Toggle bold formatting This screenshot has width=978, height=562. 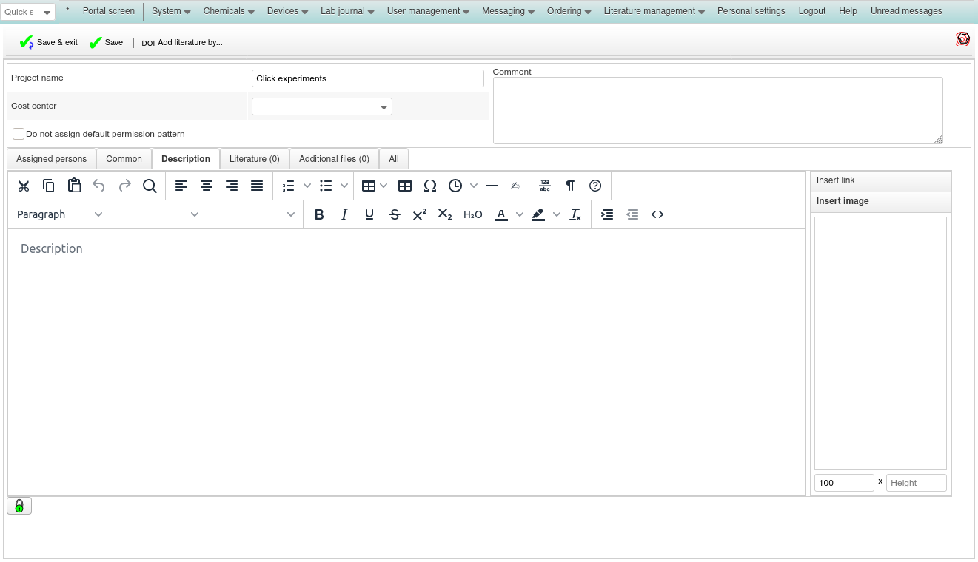point(319,214)
